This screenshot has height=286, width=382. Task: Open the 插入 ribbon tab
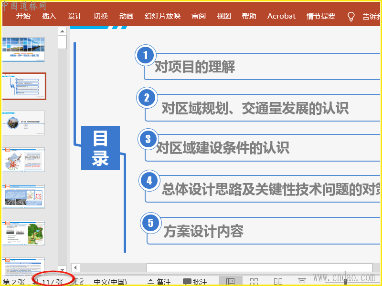(49, 16)
